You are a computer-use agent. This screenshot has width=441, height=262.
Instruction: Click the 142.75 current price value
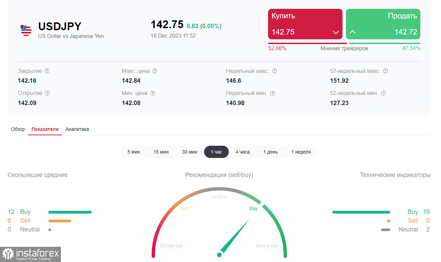167,25
